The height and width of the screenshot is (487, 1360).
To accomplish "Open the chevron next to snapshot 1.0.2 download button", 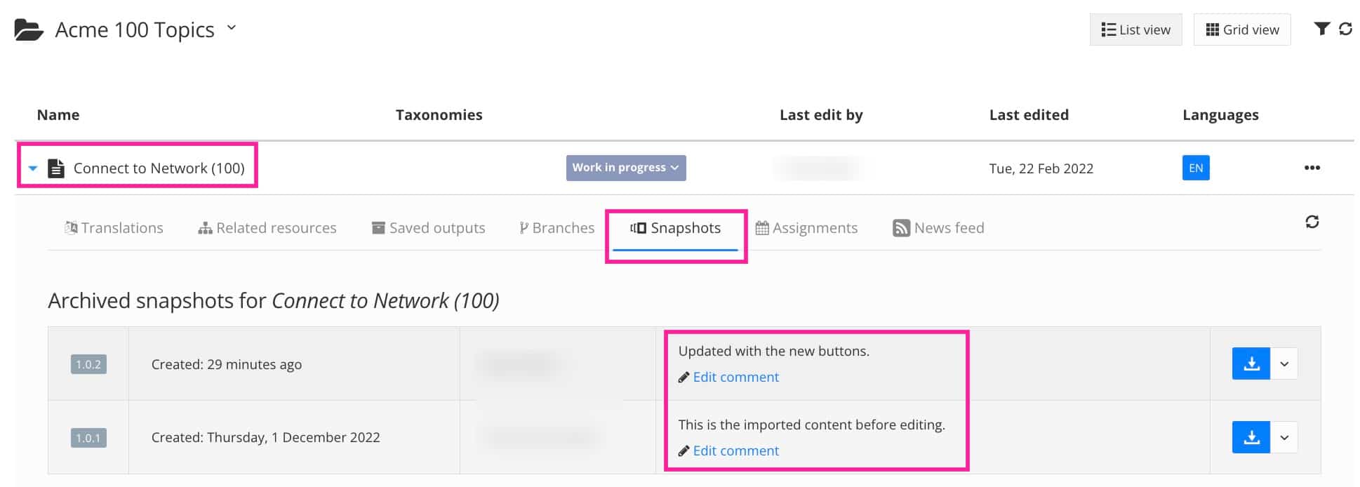I will pyautogui.click(x=1286, y=363).
